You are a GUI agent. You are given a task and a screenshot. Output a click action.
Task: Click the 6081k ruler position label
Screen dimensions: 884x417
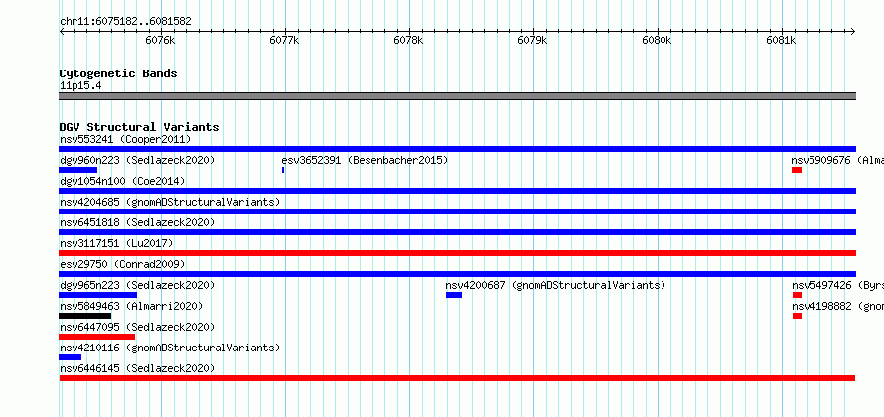pyautogui.click(x=781, y=40)
